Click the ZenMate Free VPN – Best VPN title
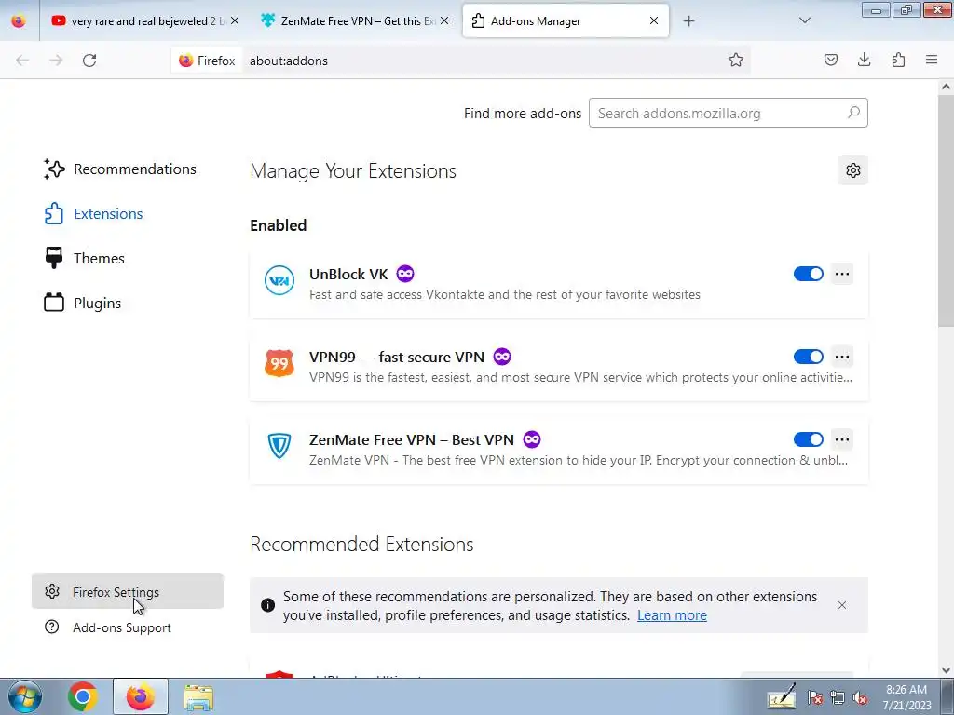Screen dimensions: 954x715 click(411, 439)
